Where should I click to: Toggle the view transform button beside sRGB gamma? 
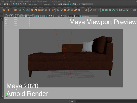point(80,16)
